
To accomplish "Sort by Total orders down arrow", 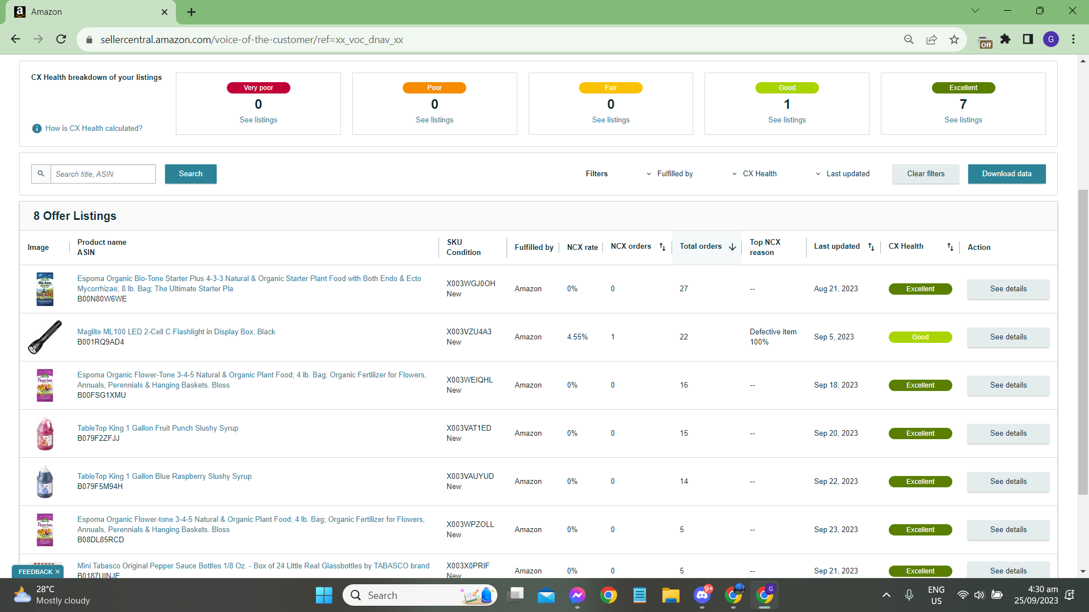I will 732,247.
